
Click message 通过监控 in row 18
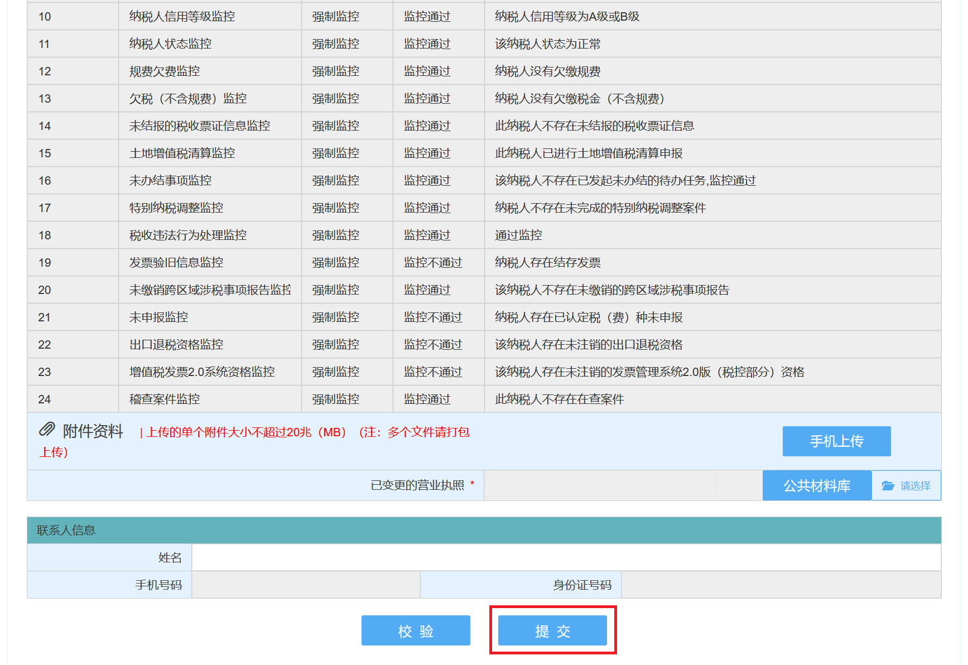pyautogui.click(x=518, y=235)
